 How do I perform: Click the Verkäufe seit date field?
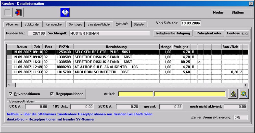point(190,23)
